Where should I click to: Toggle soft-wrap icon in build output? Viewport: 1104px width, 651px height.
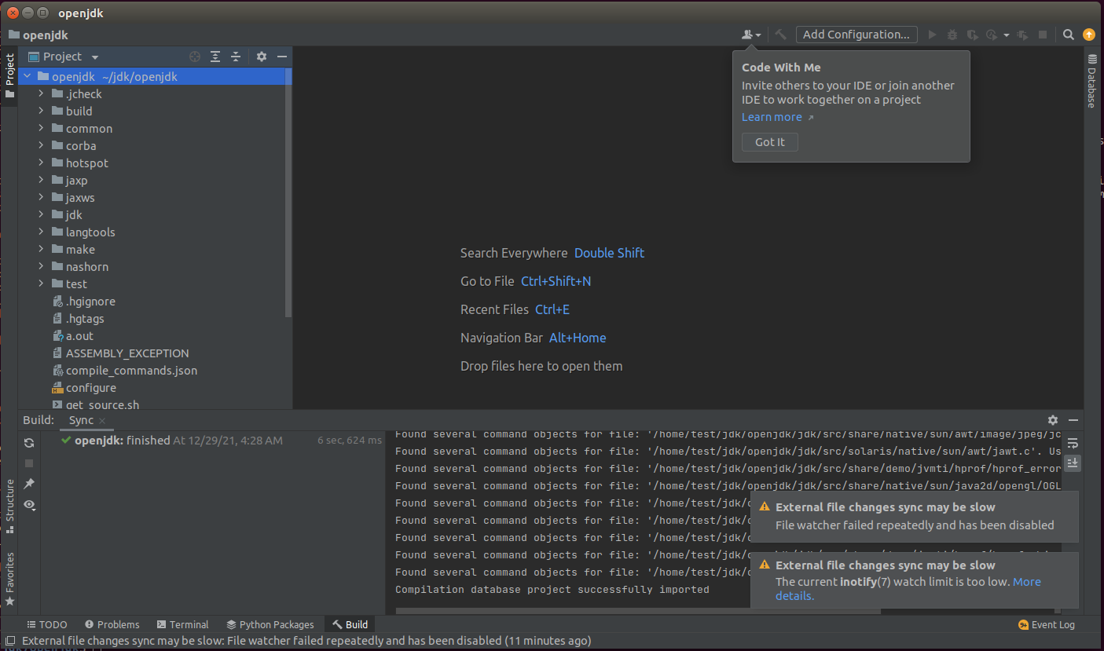[1073, 443]
